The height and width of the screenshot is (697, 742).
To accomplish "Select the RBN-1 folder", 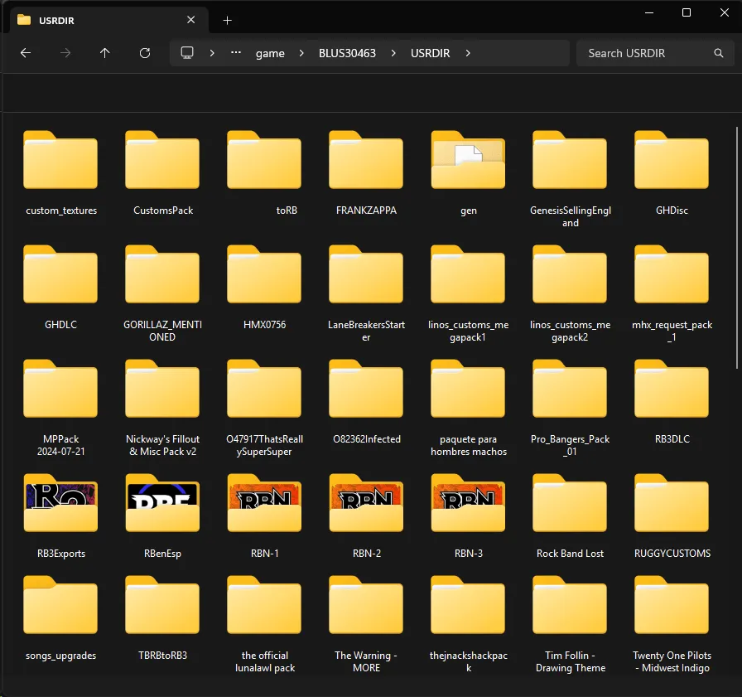I will (264, 504).
